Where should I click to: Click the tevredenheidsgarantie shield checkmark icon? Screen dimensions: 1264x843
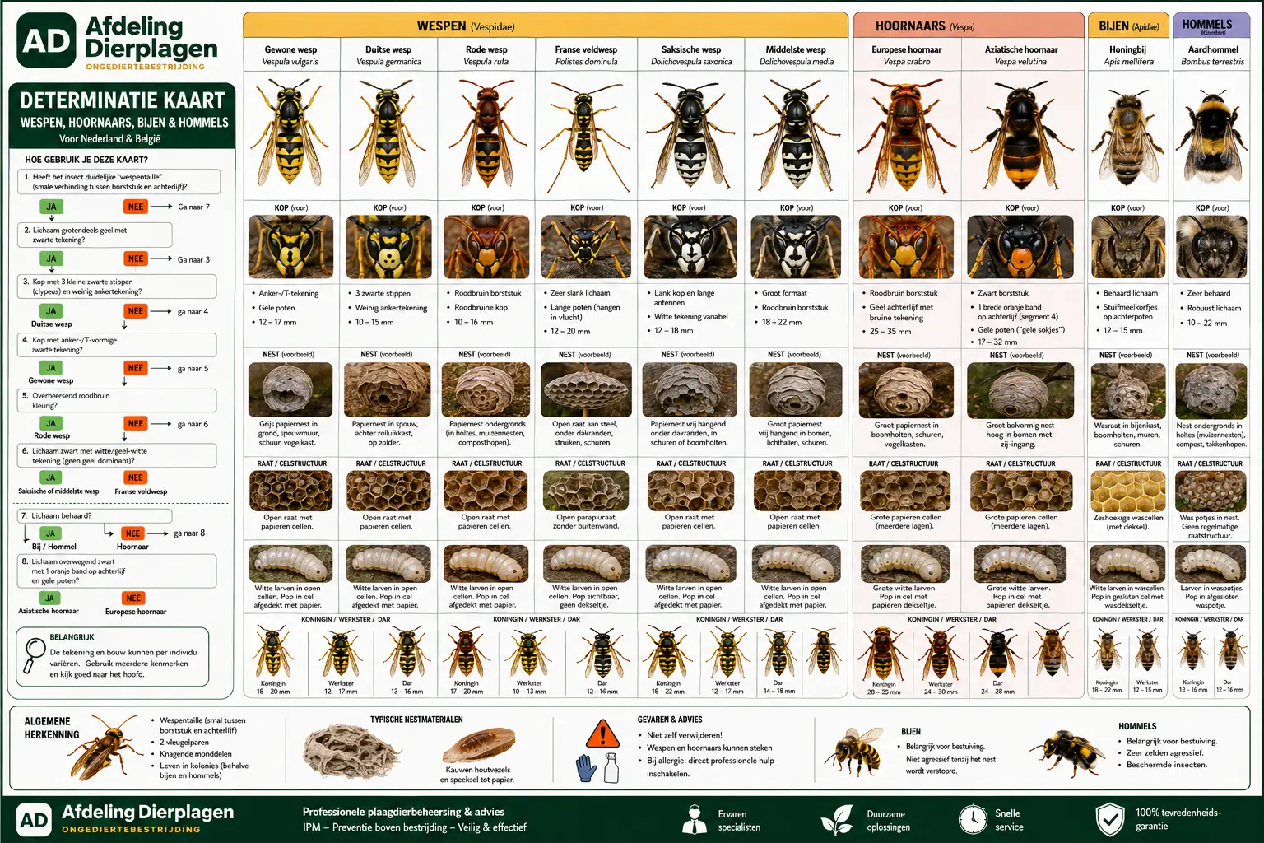(x=1110, y=820)
